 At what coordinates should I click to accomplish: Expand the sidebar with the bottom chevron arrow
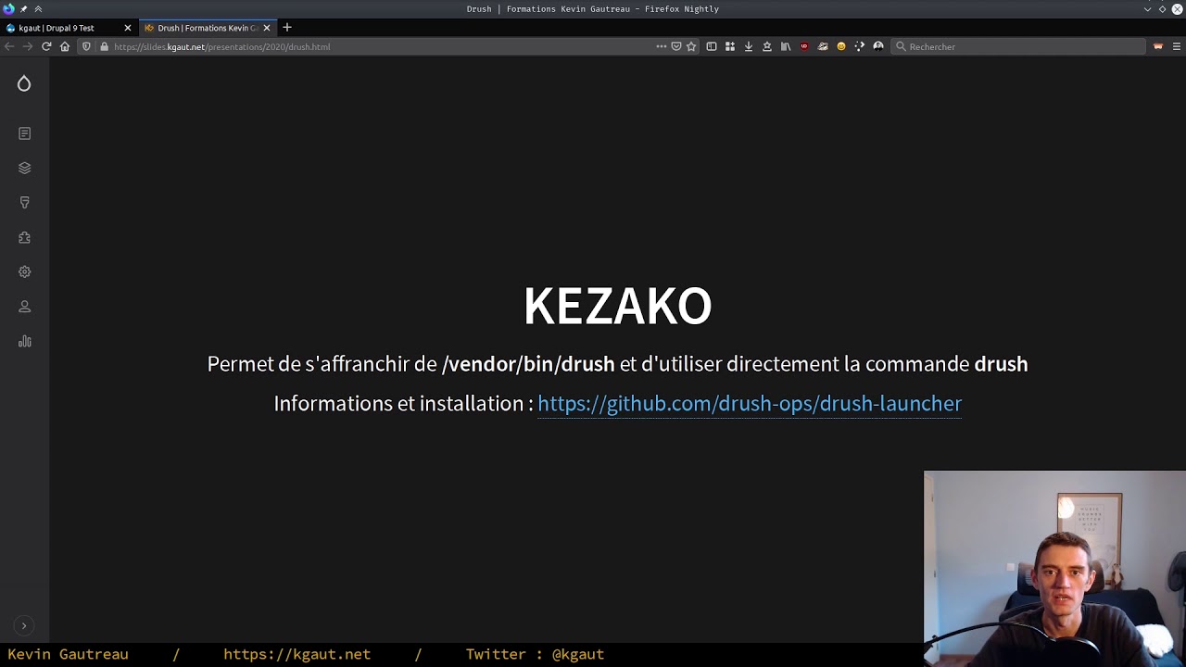(x=24, y=626)
